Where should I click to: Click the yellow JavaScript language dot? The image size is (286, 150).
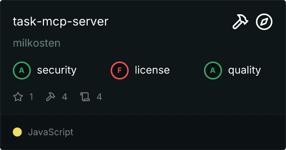pos(17,132)
